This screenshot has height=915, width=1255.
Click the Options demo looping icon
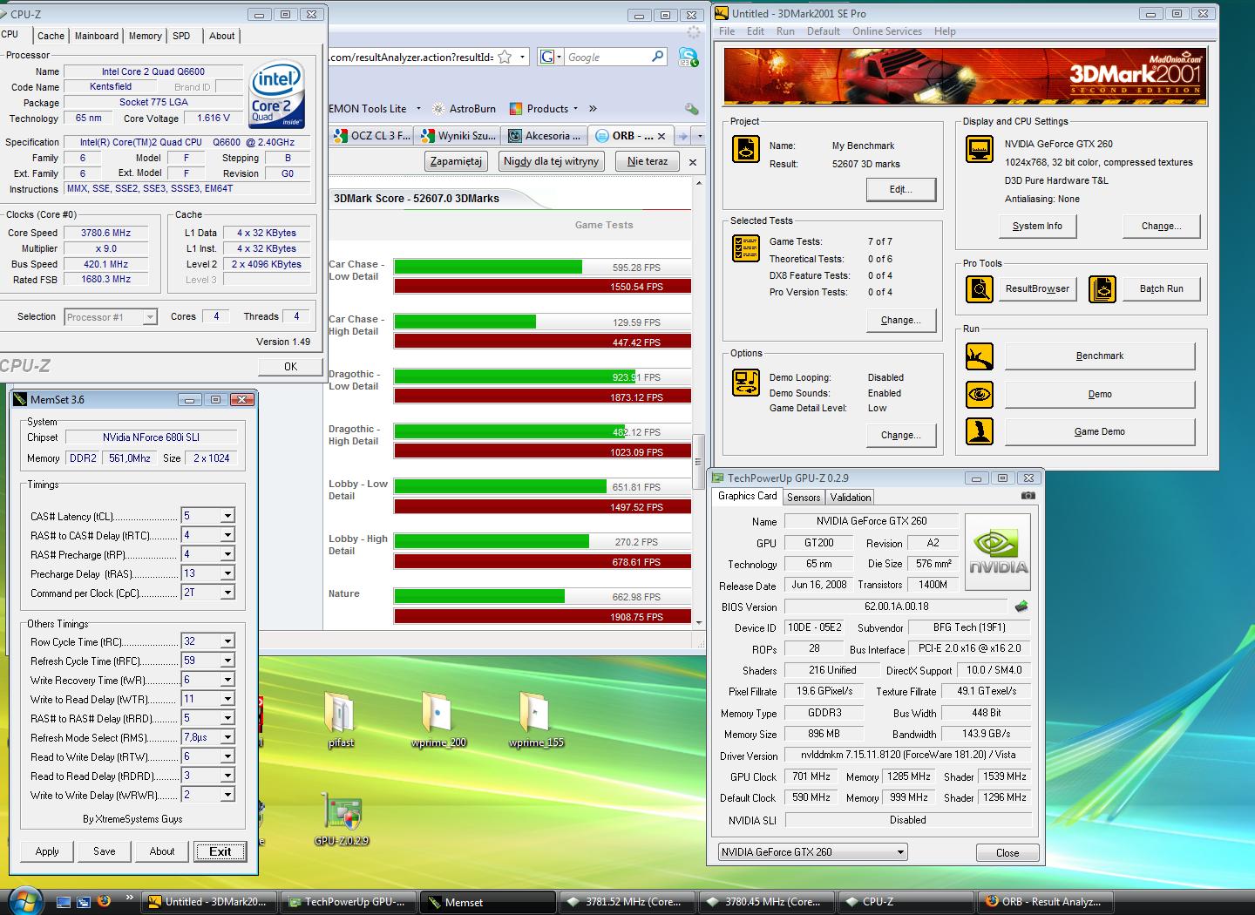click(746, 383)
